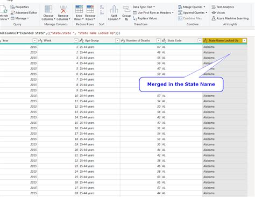
Task: Select the 25-44 years cell in week 3 row
Action: pyautogui.click(x=100, y=58)
